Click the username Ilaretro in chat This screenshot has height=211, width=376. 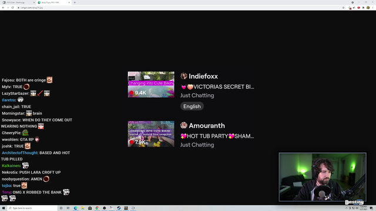(9, 100)
